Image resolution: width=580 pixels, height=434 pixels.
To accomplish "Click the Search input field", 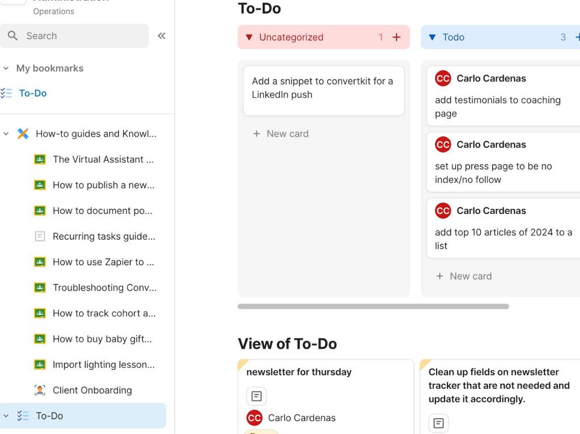I will (x=74, y=36).
